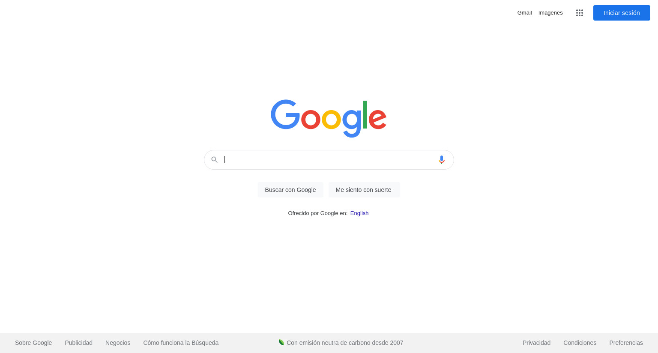Open Gmail link
The image size is (658, 353).
coord(524,13)
